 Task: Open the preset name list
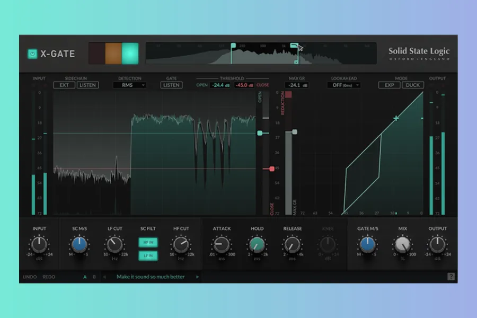point(151,277)
